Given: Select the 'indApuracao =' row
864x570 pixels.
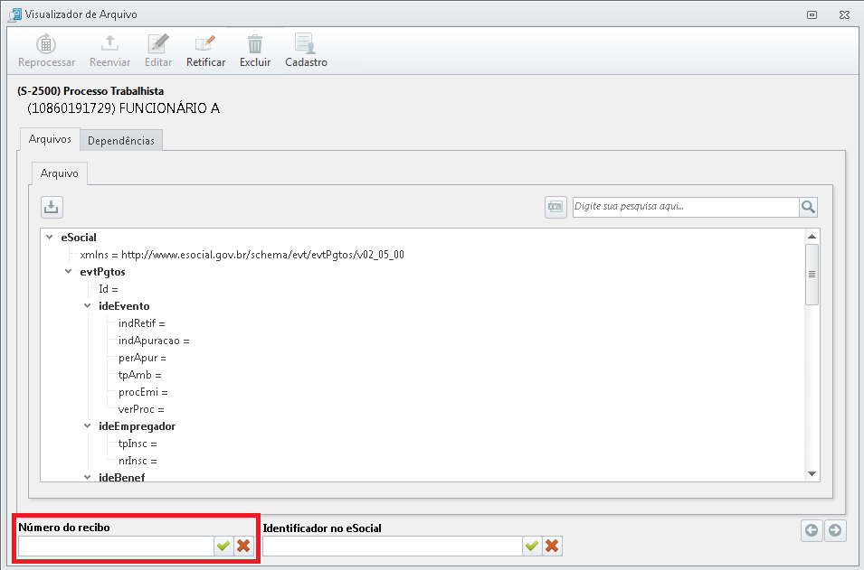Looking at the screenshot, I should point(154,341).
